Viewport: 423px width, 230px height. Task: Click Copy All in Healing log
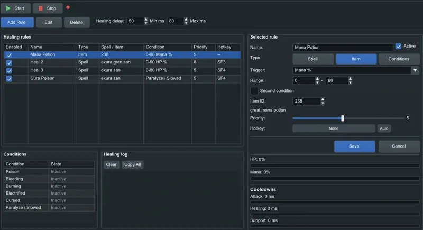[133, 165]
